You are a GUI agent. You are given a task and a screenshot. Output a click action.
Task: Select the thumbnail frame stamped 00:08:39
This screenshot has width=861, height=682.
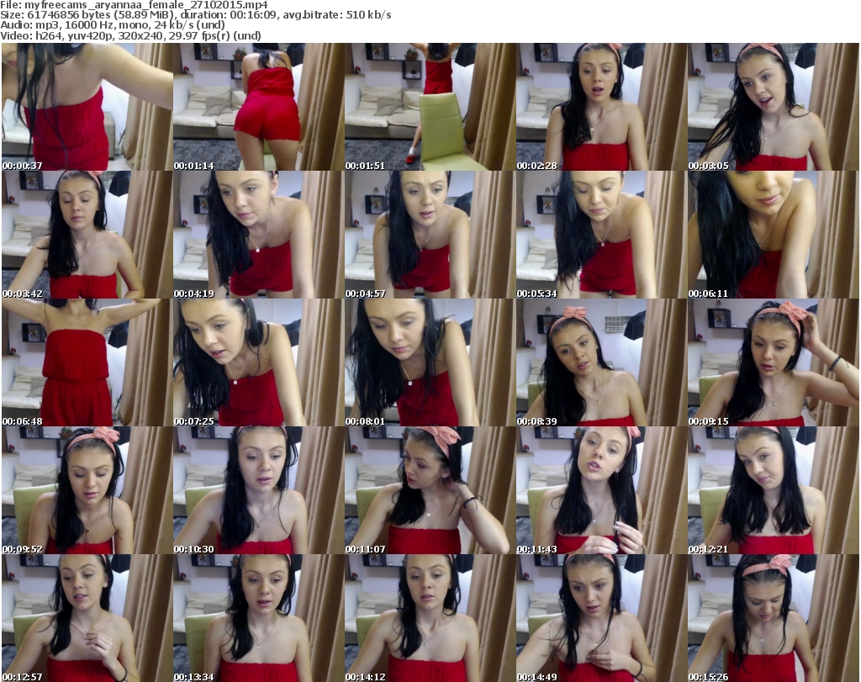(601, 363)
